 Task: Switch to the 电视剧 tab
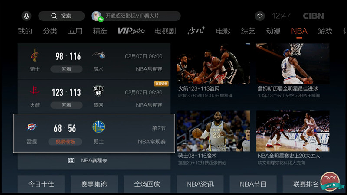click(165, 31)
